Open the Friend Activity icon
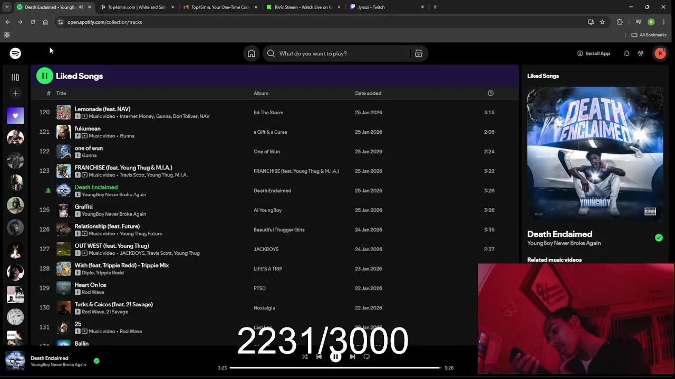Viewport: 675px width, 379px height. coord(641,53)
